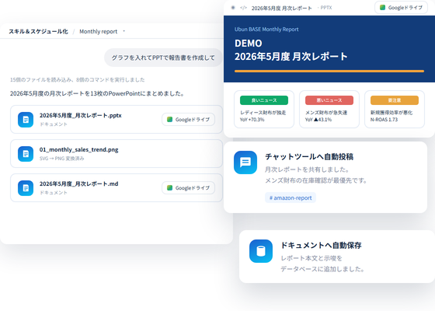435x311 pixels.
Task: Click the preview title 2026年5月度 月次レポート in header
Action: click(281, 8)
